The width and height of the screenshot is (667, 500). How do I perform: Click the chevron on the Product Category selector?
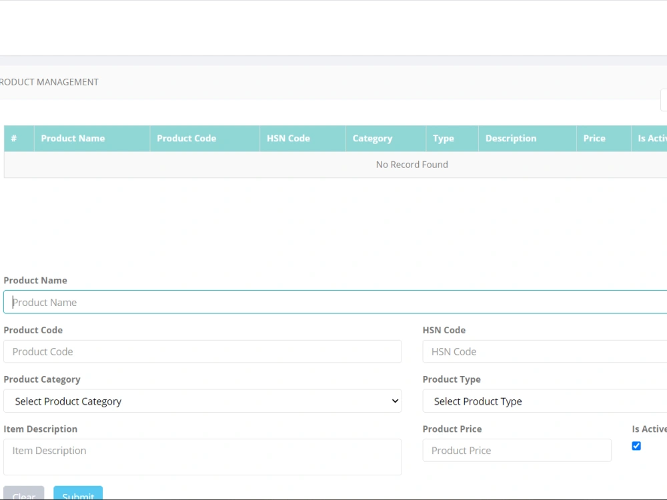point(395,401)
